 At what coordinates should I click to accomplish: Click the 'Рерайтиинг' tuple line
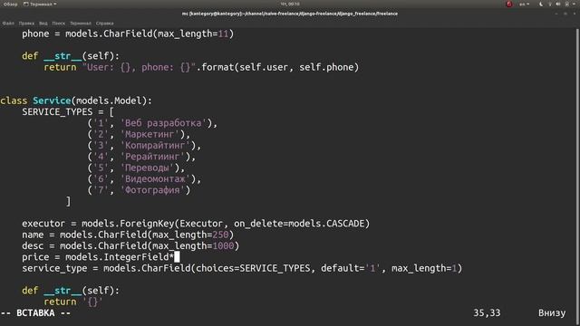[x=141, y=157]
